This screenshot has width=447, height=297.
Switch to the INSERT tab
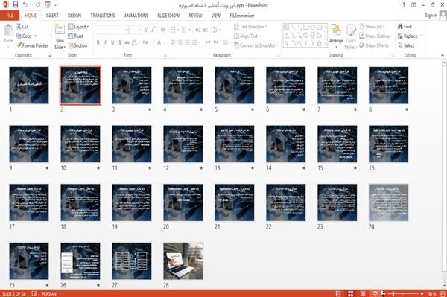tap(52, 16)
